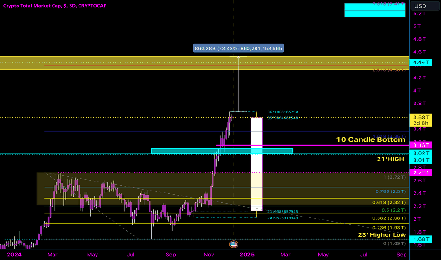This screenshot has height=260, width=441.
Task: Click the 3.8 T mark on price axis
Action: click(x=419, y=104)
